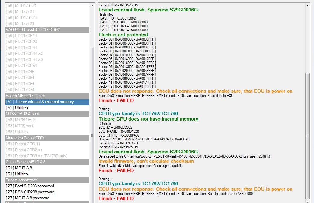
Task: Click up arrow of log panel scrollbar
Action: click(307, 5)
